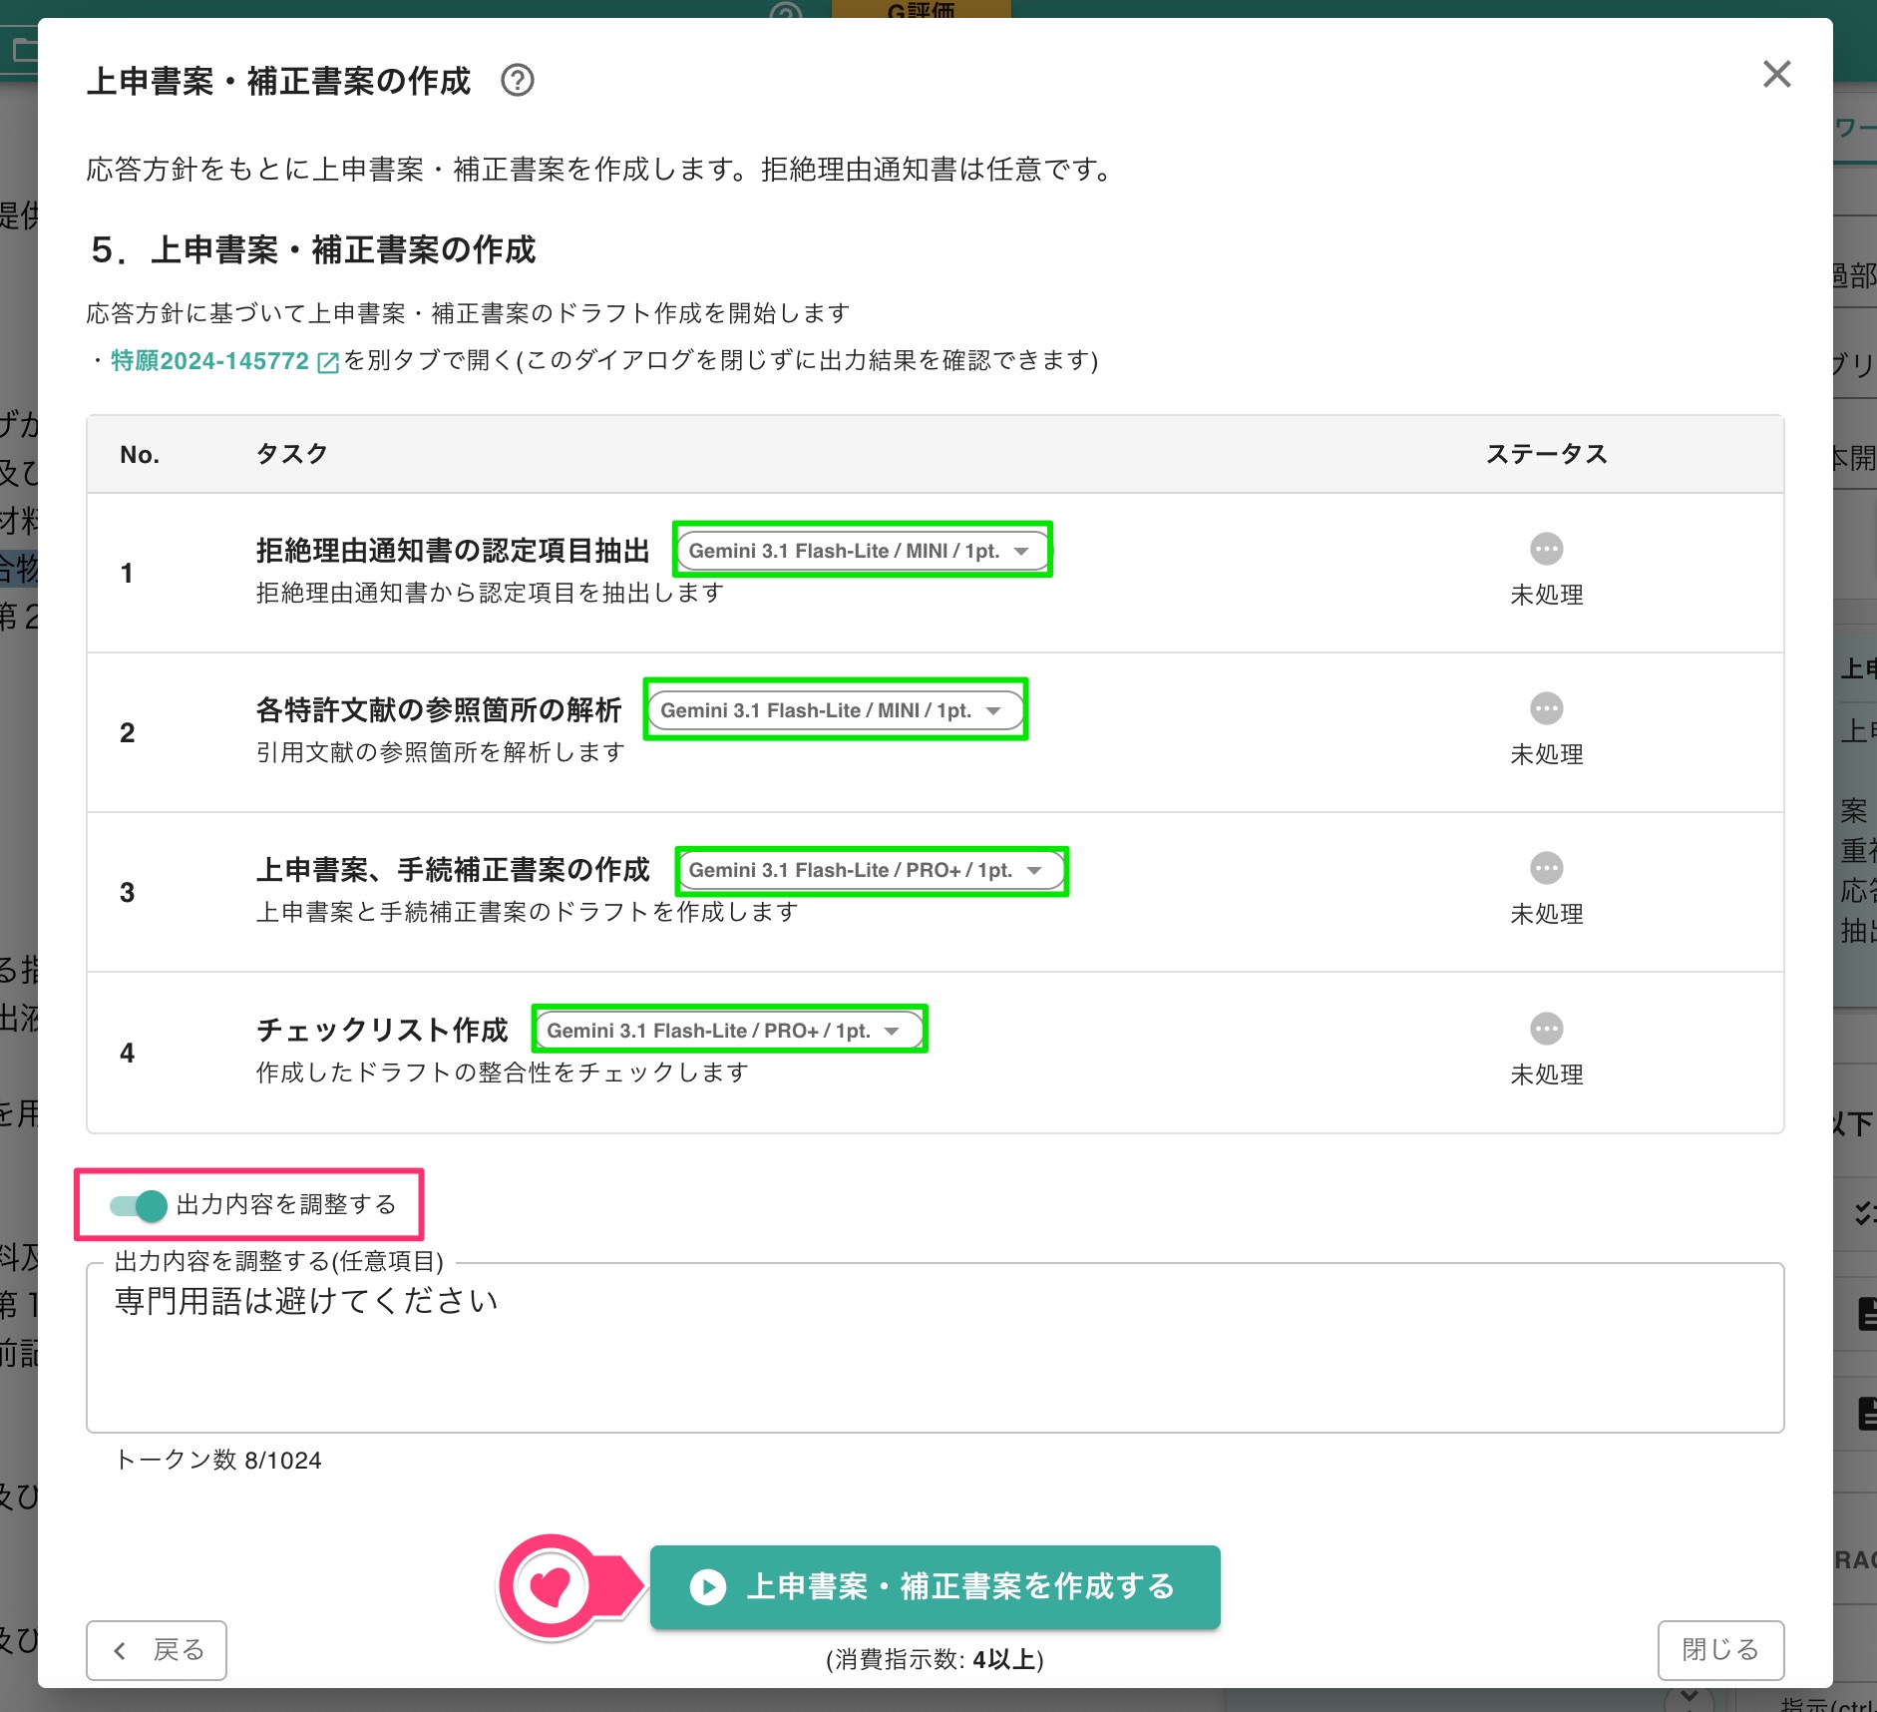
Task: Go back with the 戻る button
Action: pyautogui.click(x=157, y=1650)
